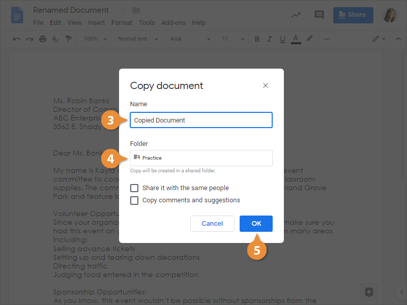The height and width of the screenshot is (305, 407).
Task: Open the zoom 100% dropdown
Action: (95, 39)
